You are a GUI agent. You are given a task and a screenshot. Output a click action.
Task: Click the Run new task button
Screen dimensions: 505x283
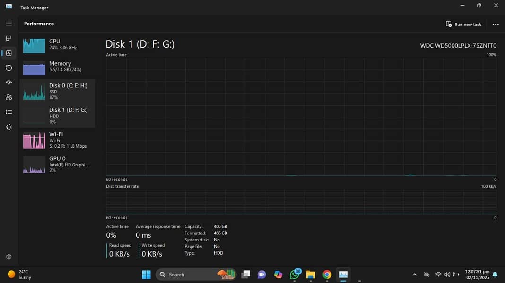(463, 24)
